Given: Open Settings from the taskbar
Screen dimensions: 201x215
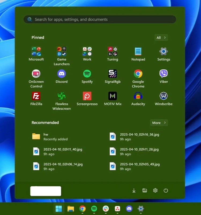Looking at the screenshot, I should point(141,209).
